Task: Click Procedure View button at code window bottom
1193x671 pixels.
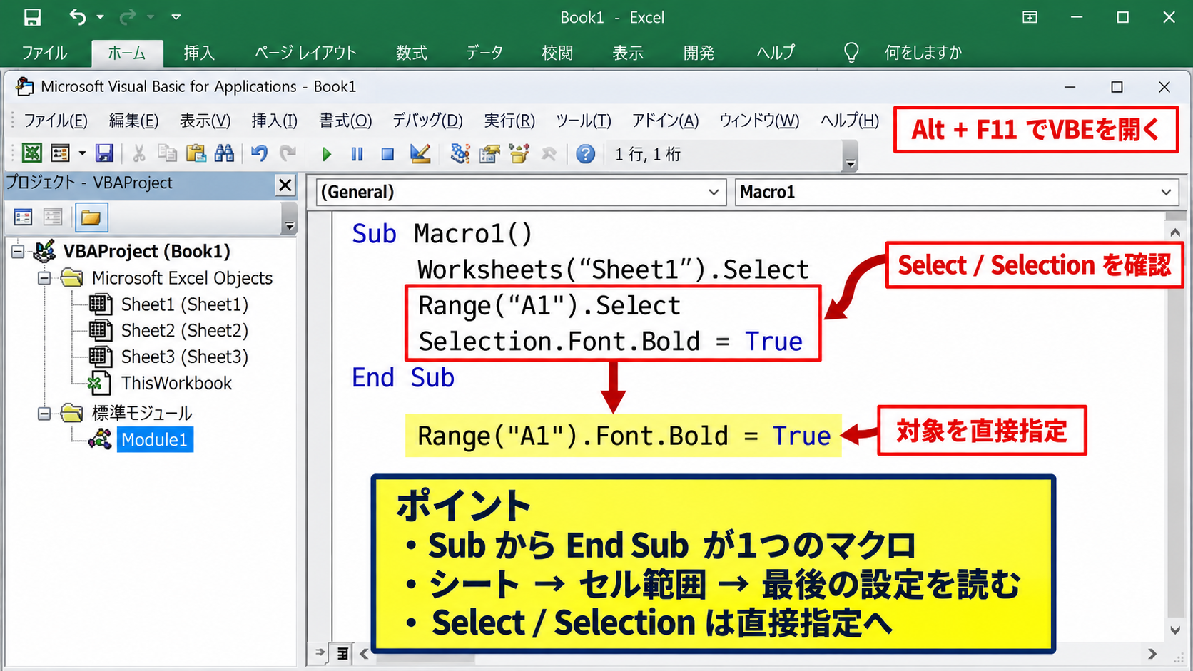Action: (x=320, y=652)
